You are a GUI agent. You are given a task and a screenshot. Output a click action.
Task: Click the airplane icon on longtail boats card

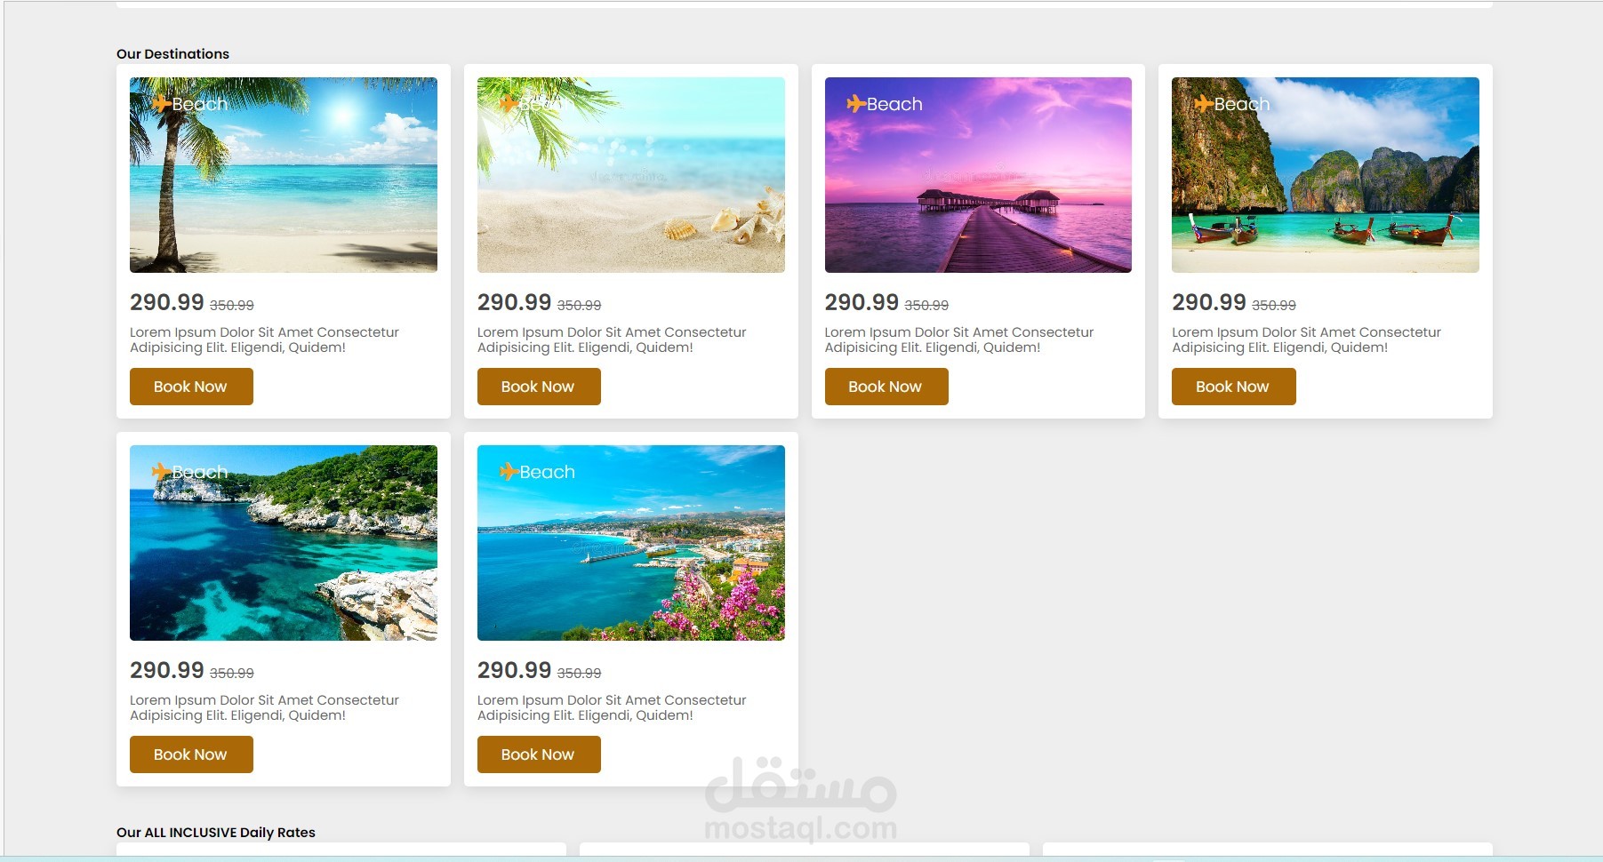tap(1203, 104)
